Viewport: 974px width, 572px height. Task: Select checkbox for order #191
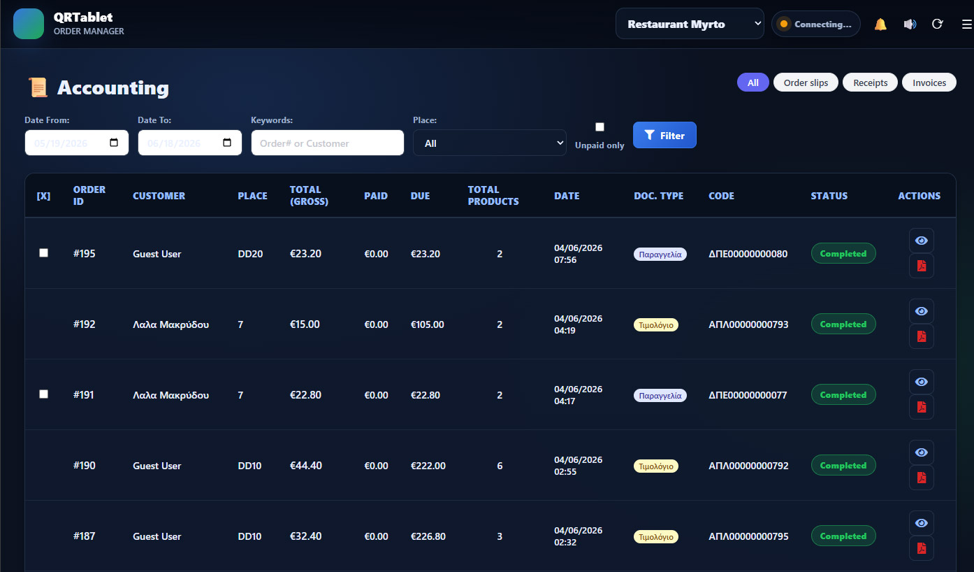44,394
